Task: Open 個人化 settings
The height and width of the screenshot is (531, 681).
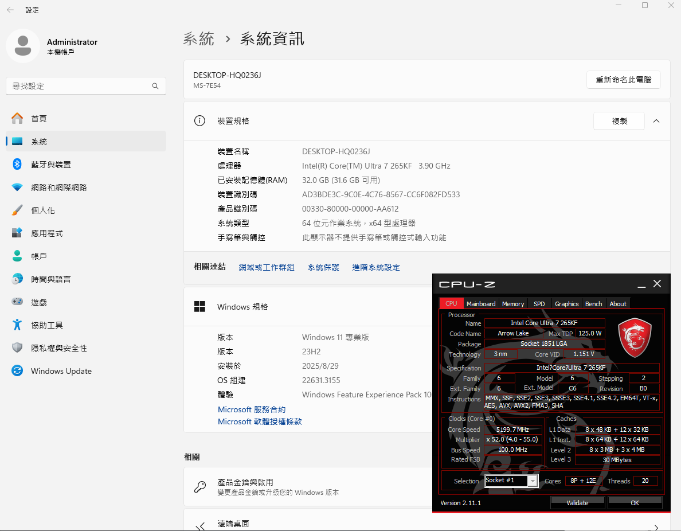Action: point(86,210)
